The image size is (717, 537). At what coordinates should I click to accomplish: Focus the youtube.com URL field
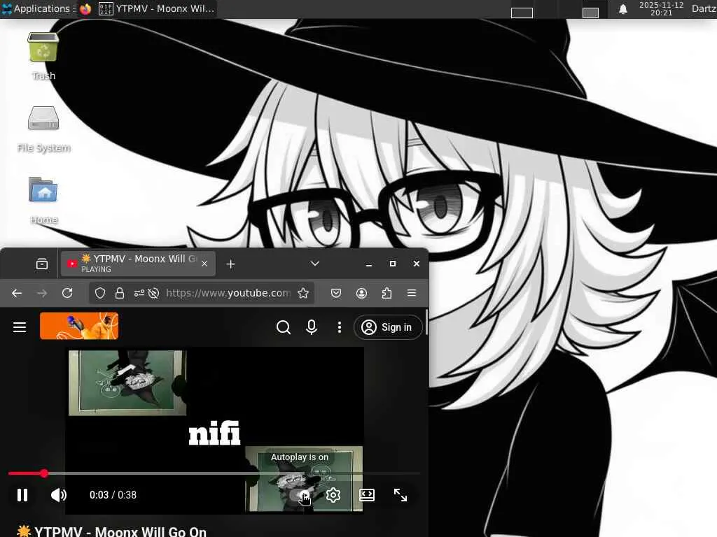click(x=228, y=293)
